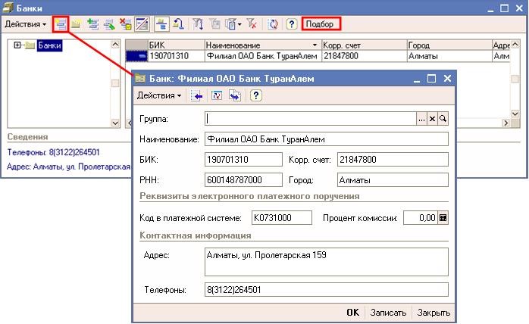The height and width of the screenshot is (324, 529).
Task: Select the Банки folder in the tree
Action: [49, 46]
